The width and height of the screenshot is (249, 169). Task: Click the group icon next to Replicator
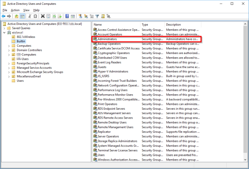click(x=95, y=132)
